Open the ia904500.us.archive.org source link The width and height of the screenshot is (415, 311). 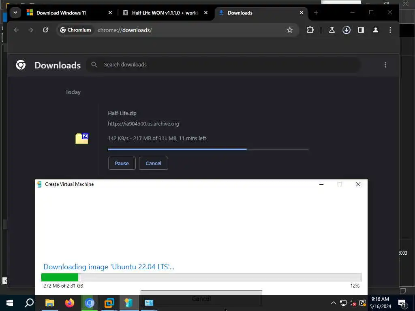pyautogui.click(x=143, y=124)
